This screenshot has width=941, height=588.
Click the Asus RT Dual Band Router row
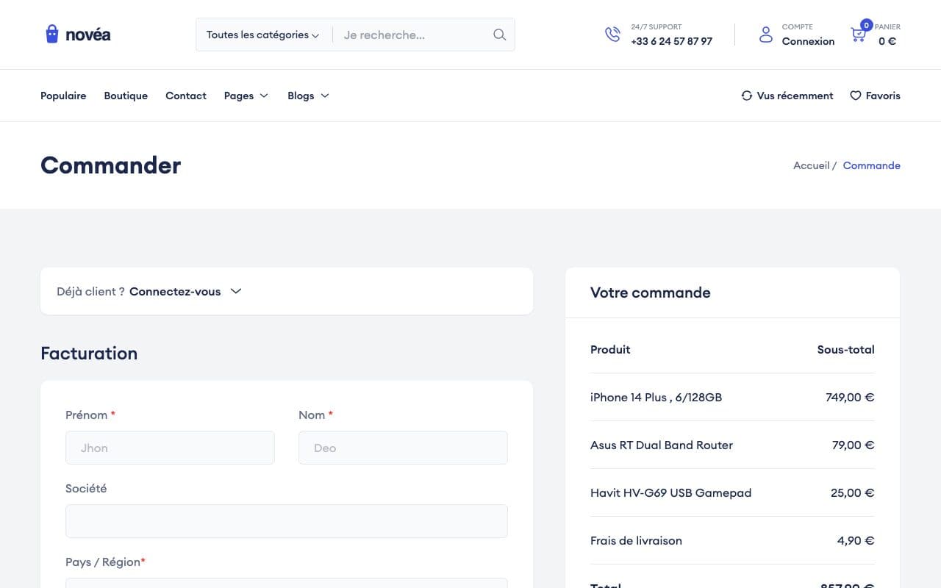[732, 445]
